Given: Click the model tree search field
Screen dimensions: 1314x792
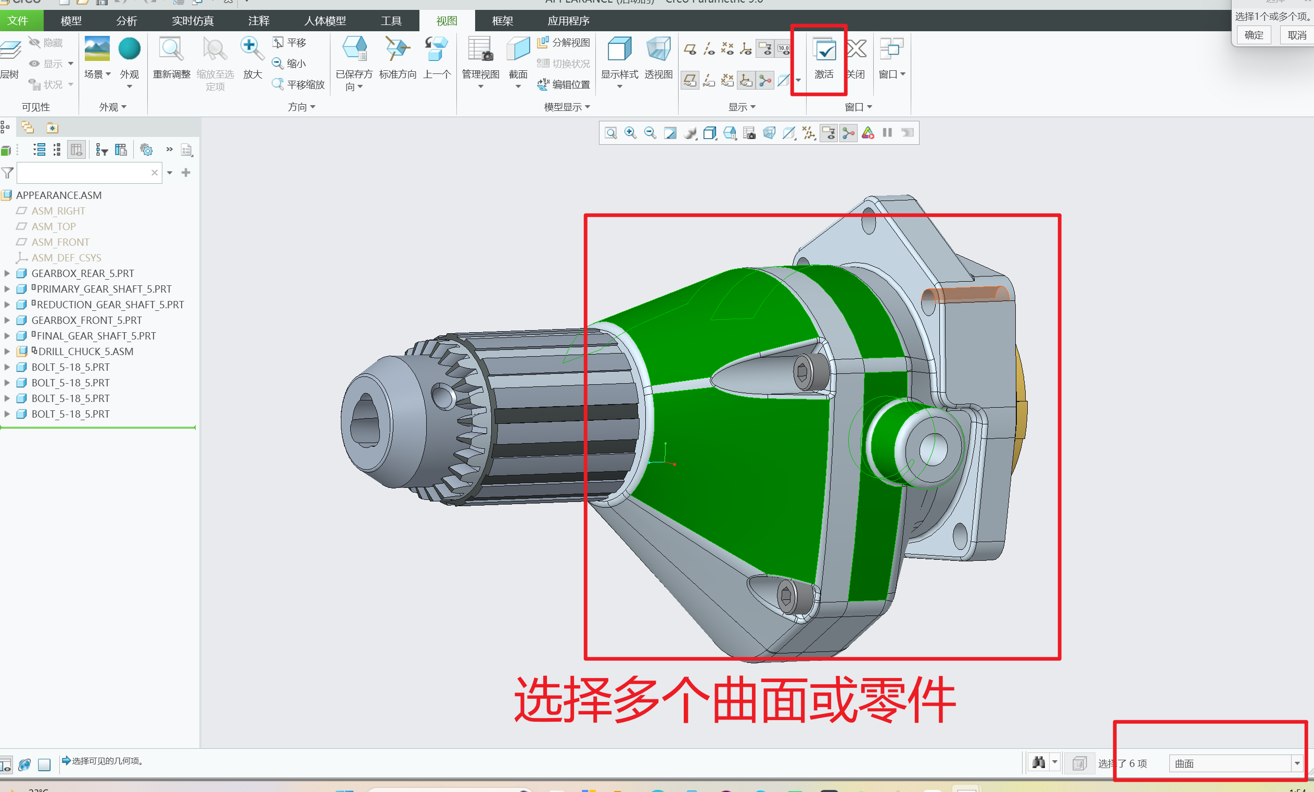Looking at the screenshot, I should [85, 173].
